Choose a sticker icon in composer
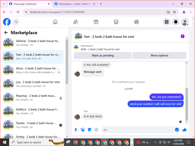This screenshot has height=146, width=195. [x=89, y=130]
